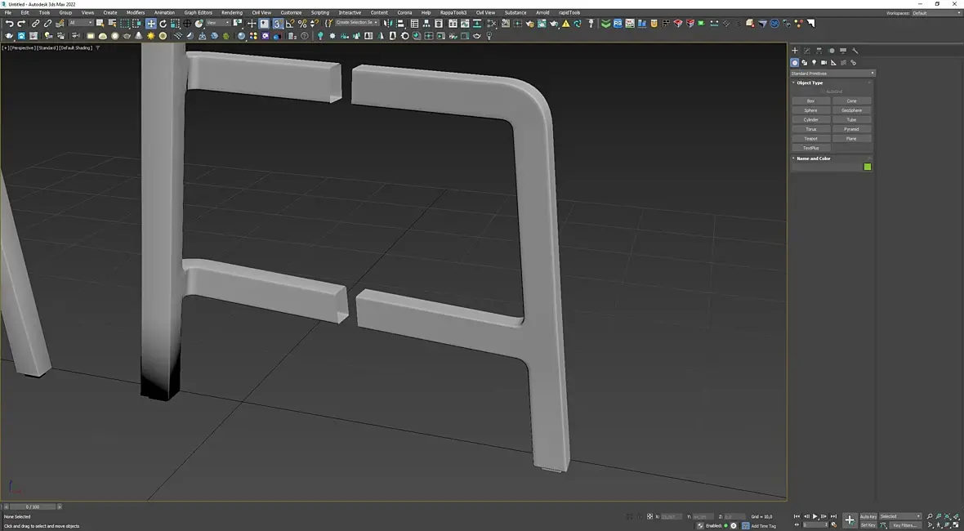Open the Utilities wrench panel
This screenshot has height=531, width=964.
coord(855,51)
